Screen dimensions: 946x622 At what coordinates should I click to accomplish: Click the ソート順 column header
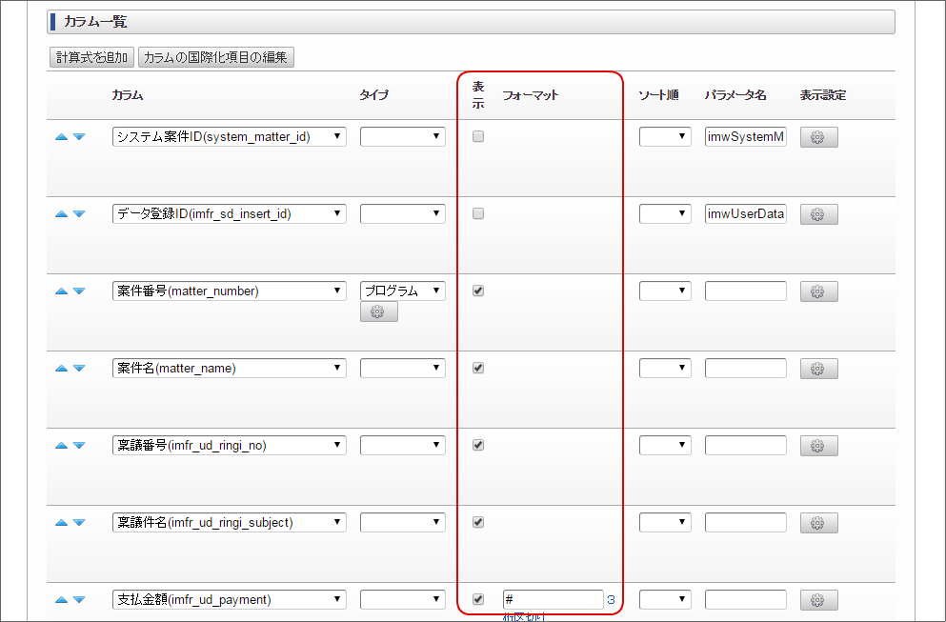(x=658, y=94)
